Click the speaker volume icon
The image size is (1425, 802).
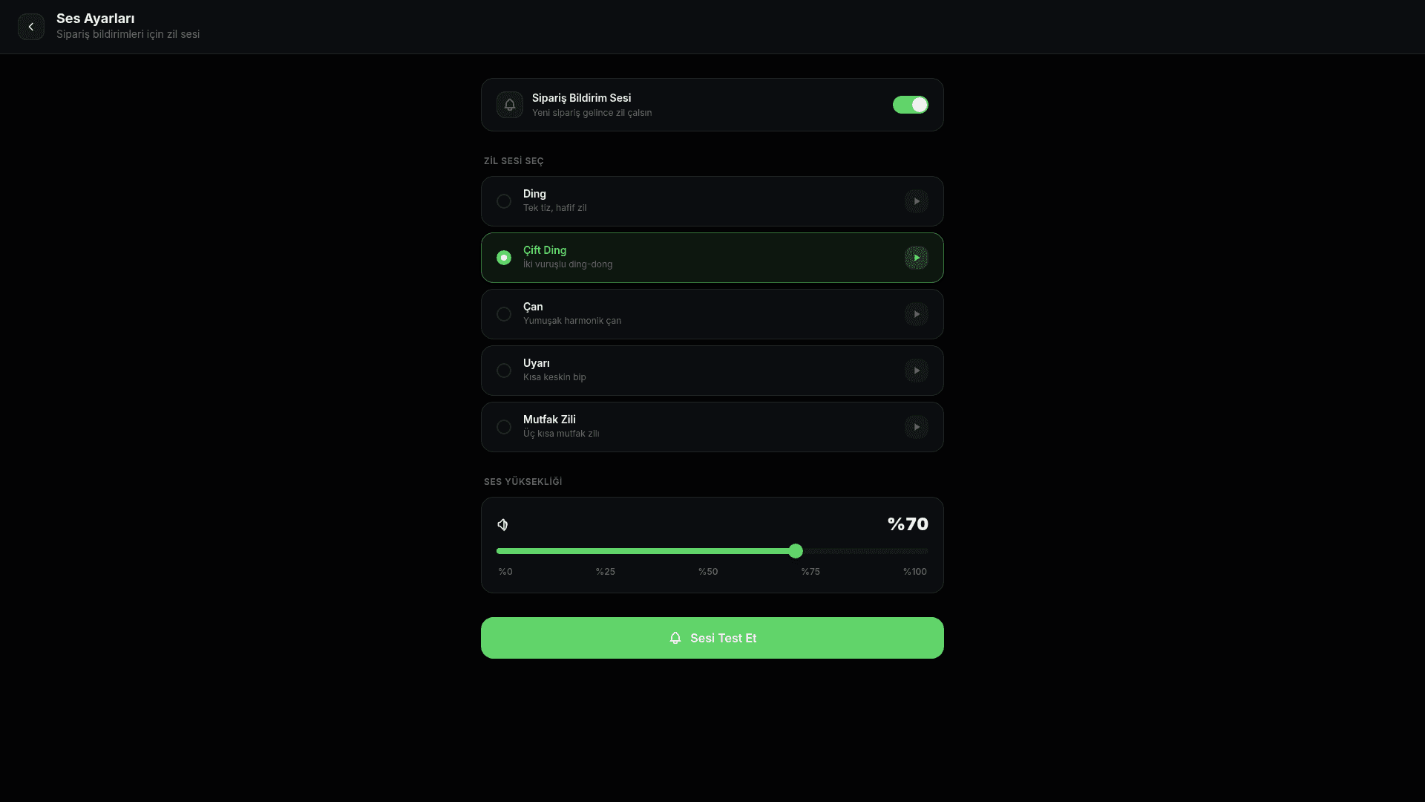click(x=503, y=525)
